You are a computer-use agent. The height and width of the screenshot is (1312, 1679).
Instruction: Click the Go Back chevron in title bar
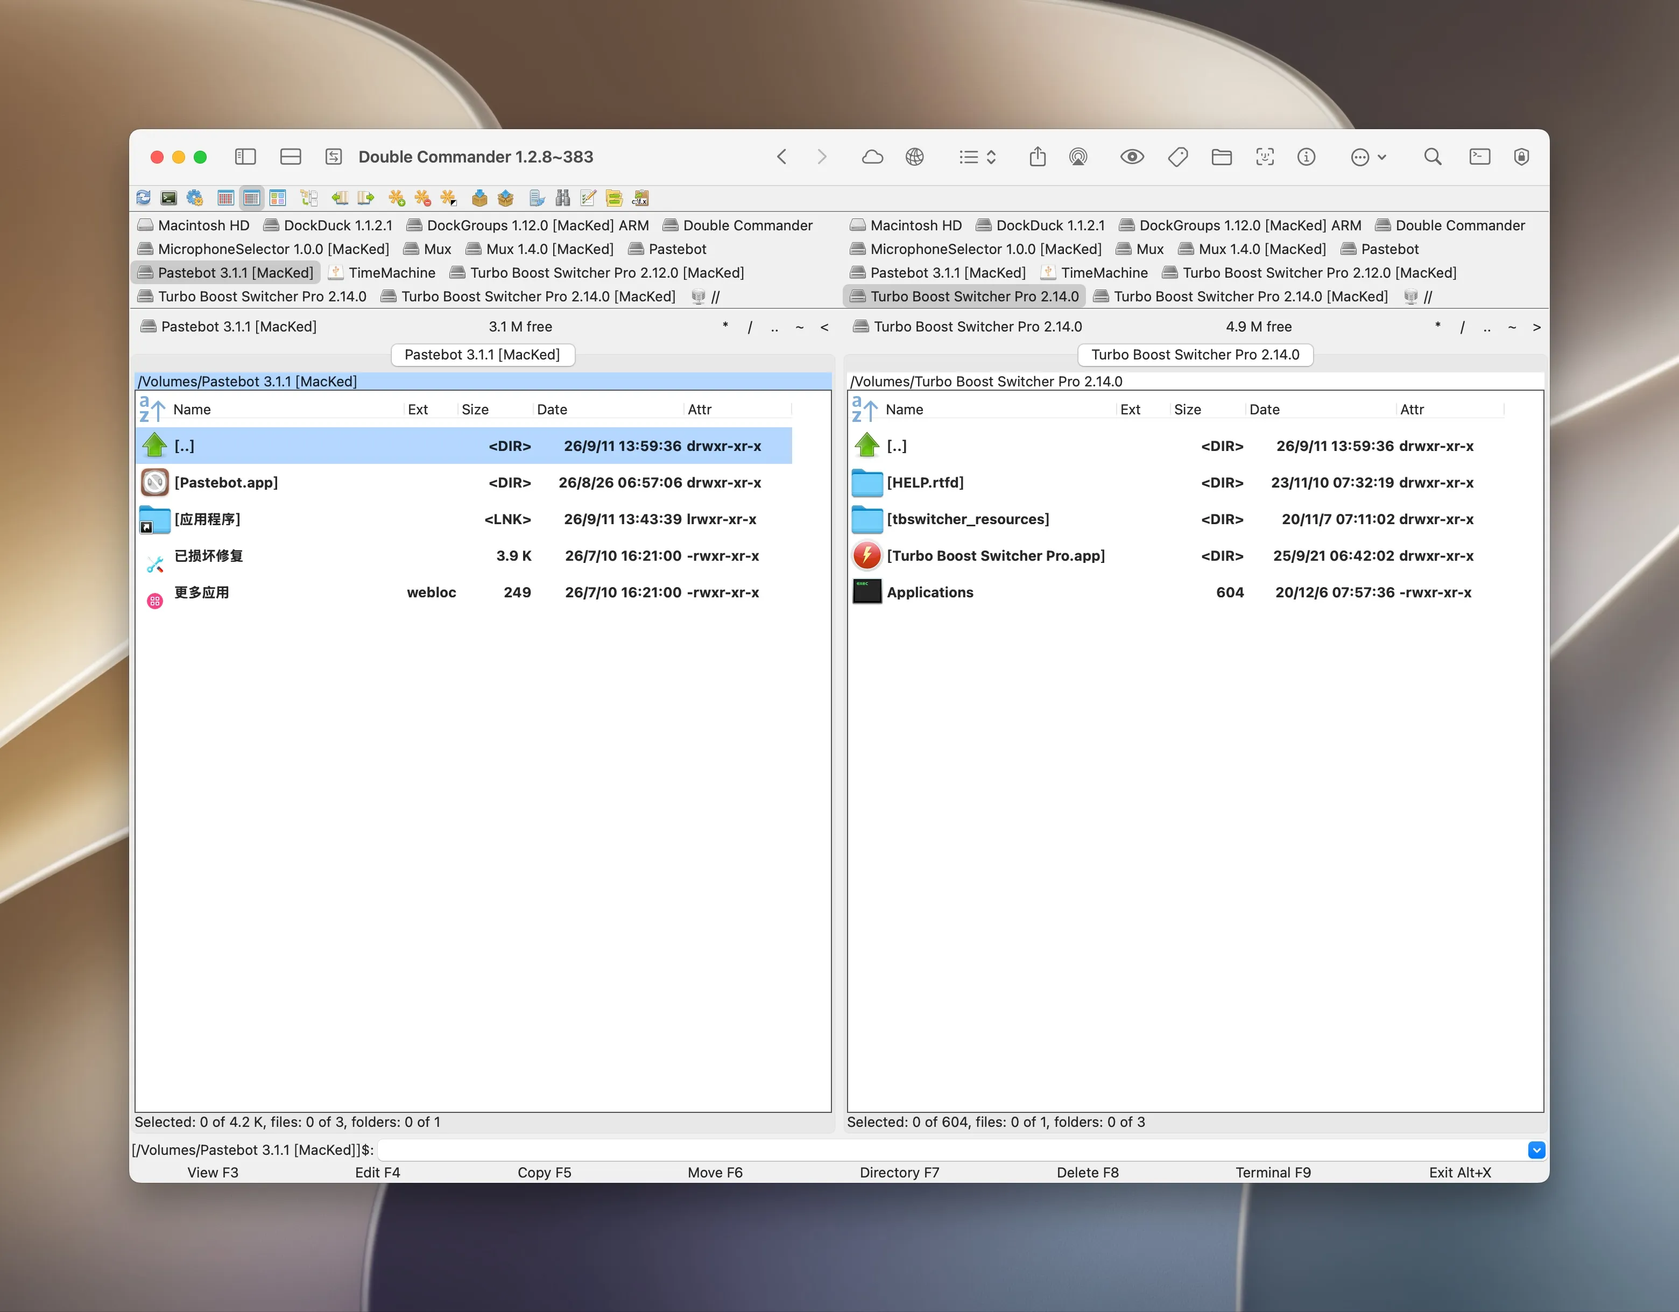(781, 157)
